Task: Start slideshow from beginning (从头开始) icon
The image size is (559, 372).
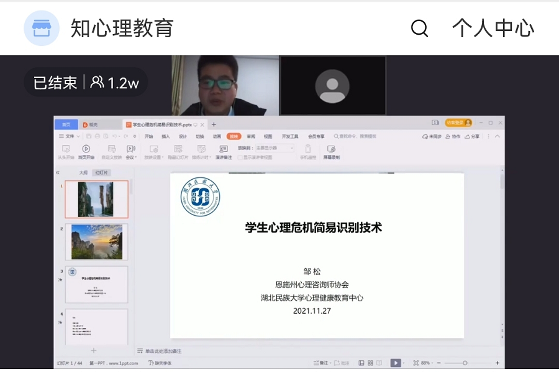Action: pos(66,149)
